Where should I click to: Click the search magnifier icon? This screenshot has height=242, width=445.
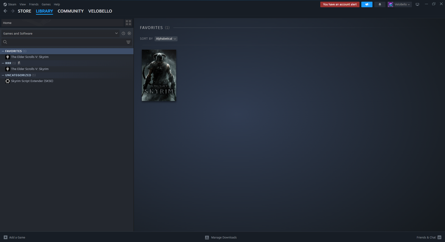[5, 42]
